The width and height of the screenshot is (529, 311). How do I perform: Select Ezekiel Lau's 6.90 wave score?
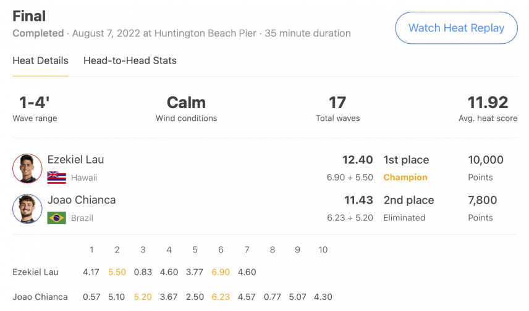(221, 272)
